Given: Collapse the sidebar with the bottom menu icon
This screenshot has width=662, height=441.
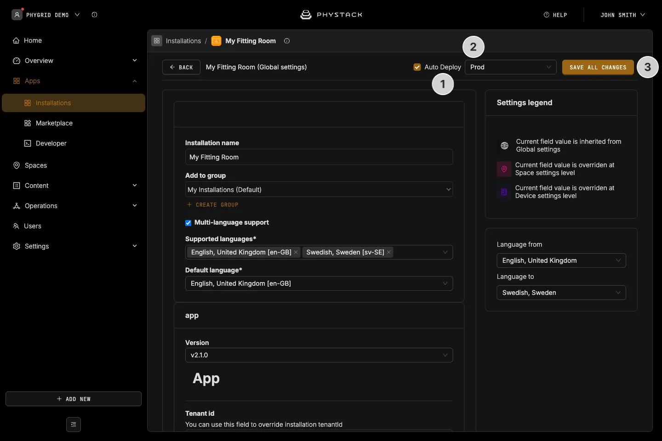Looking at the screenshot, I should tap(74, 424).
